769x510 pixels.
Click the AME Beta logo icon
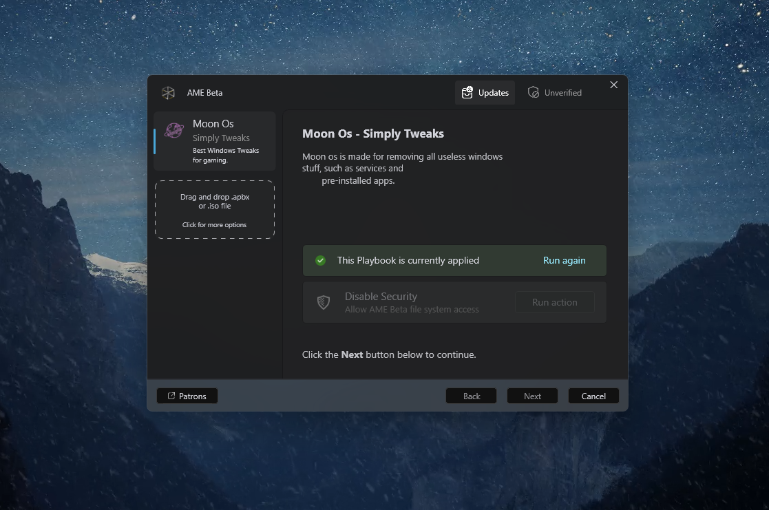168,93
